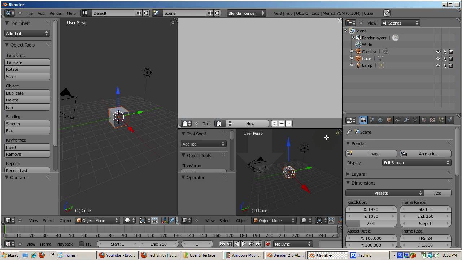Hide the Cube in the viewport via eye icon

438,58
